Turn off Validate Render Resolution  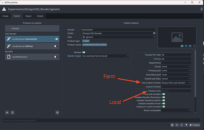pyautogui.click(x=163, y=97)
